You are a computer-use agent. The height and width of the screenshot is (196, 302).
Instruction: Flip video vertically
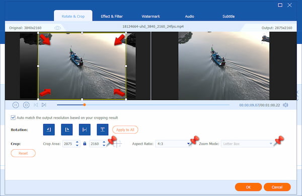[x=103, y=129]
